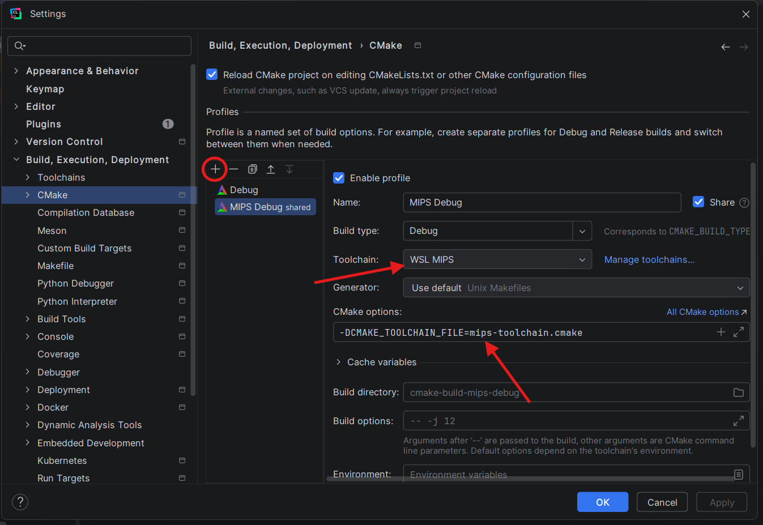
Task: Expand the Toolchains tree node
Action: [27, 177]
